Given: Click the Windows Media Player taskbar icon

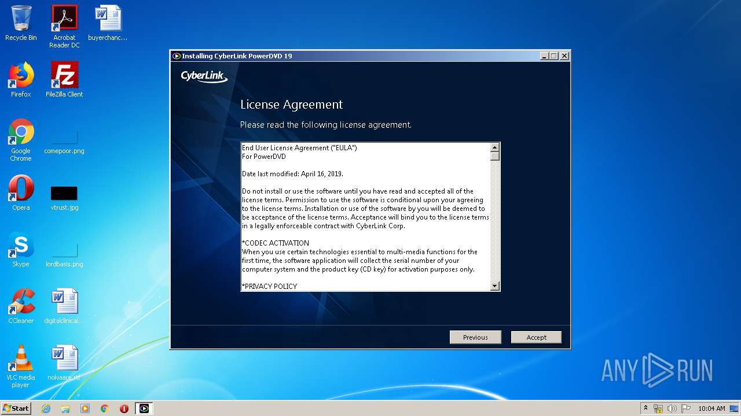Looking at the screenshot, I should [85, 408].
